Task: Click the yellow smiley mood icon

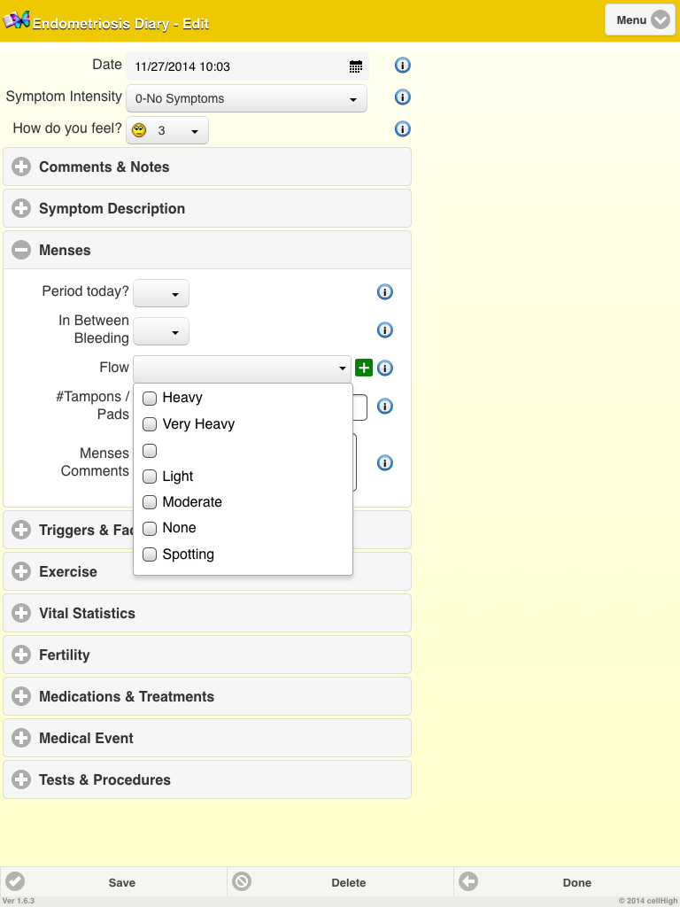Action: pos(139,130)
